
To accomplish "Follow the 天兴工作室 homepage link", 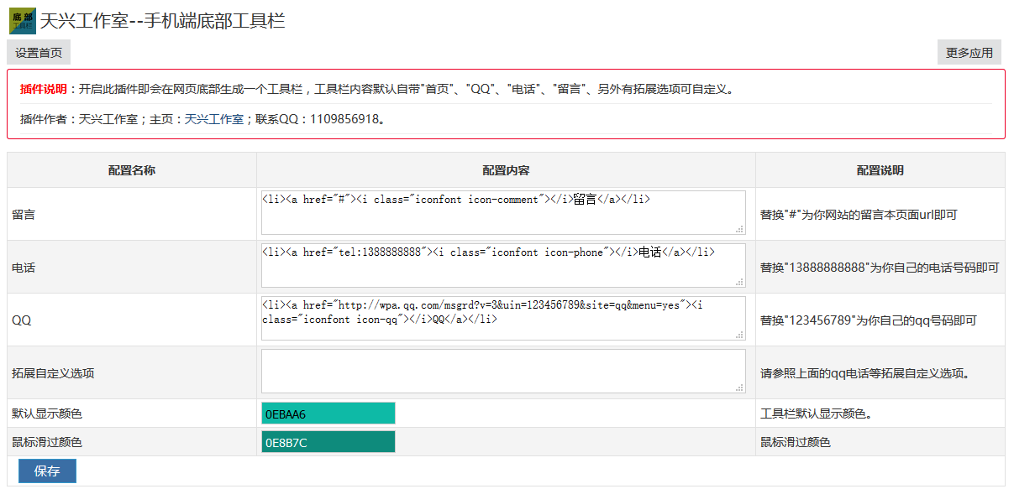I will pos(213,119).
